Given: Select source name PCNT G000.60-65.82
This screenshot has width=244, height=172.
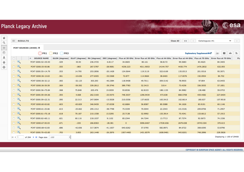Looking at the screenshot, I should tap(40, 104).
